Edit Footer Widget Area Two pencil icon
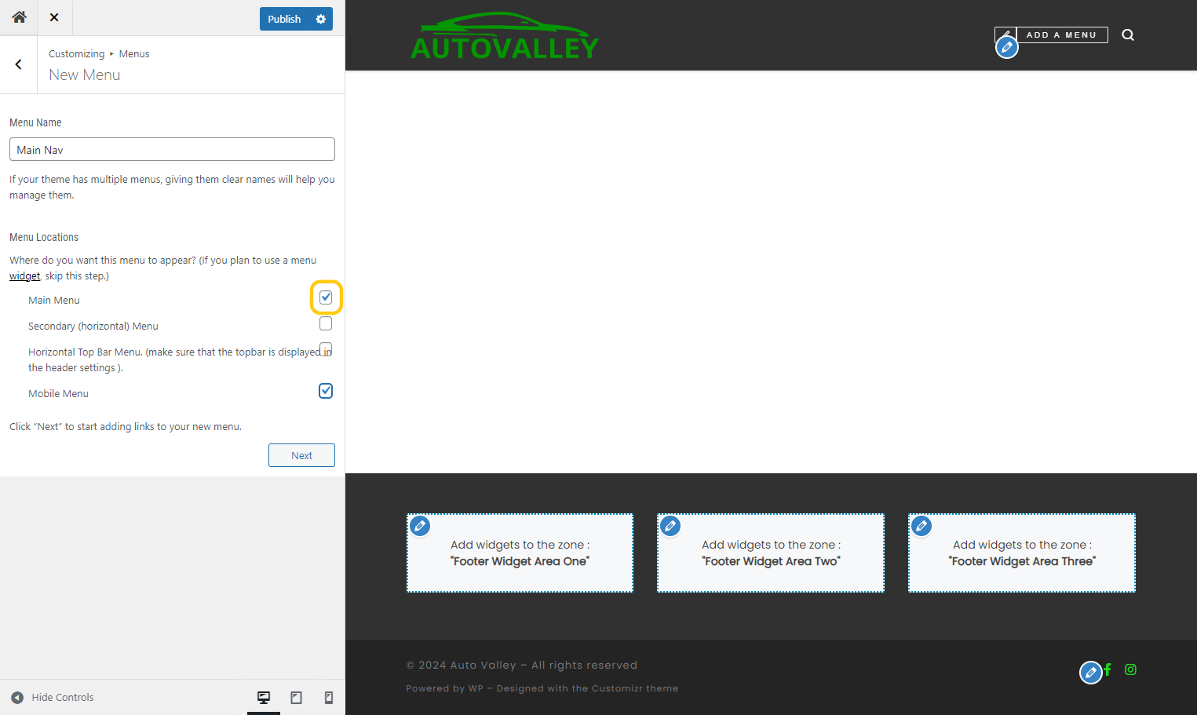Viewport: 1197px width, 715px height. click(670, 526)
